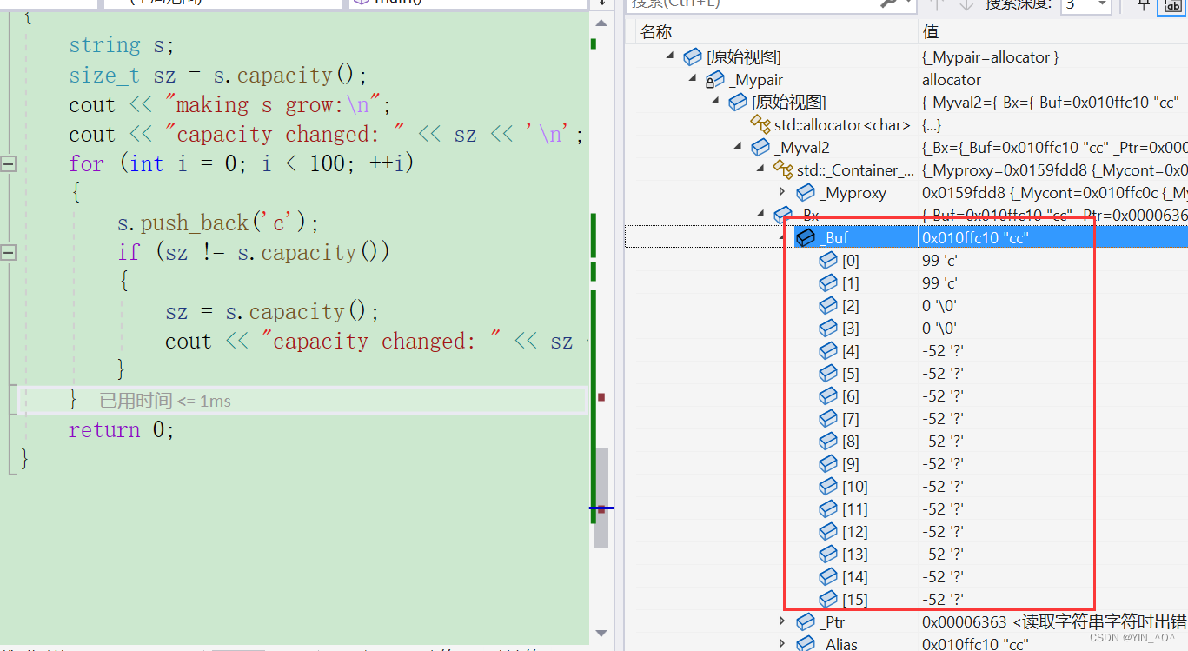Open the search depth dropdown
1188x651 pixels.
click(x=1102, y=5)
